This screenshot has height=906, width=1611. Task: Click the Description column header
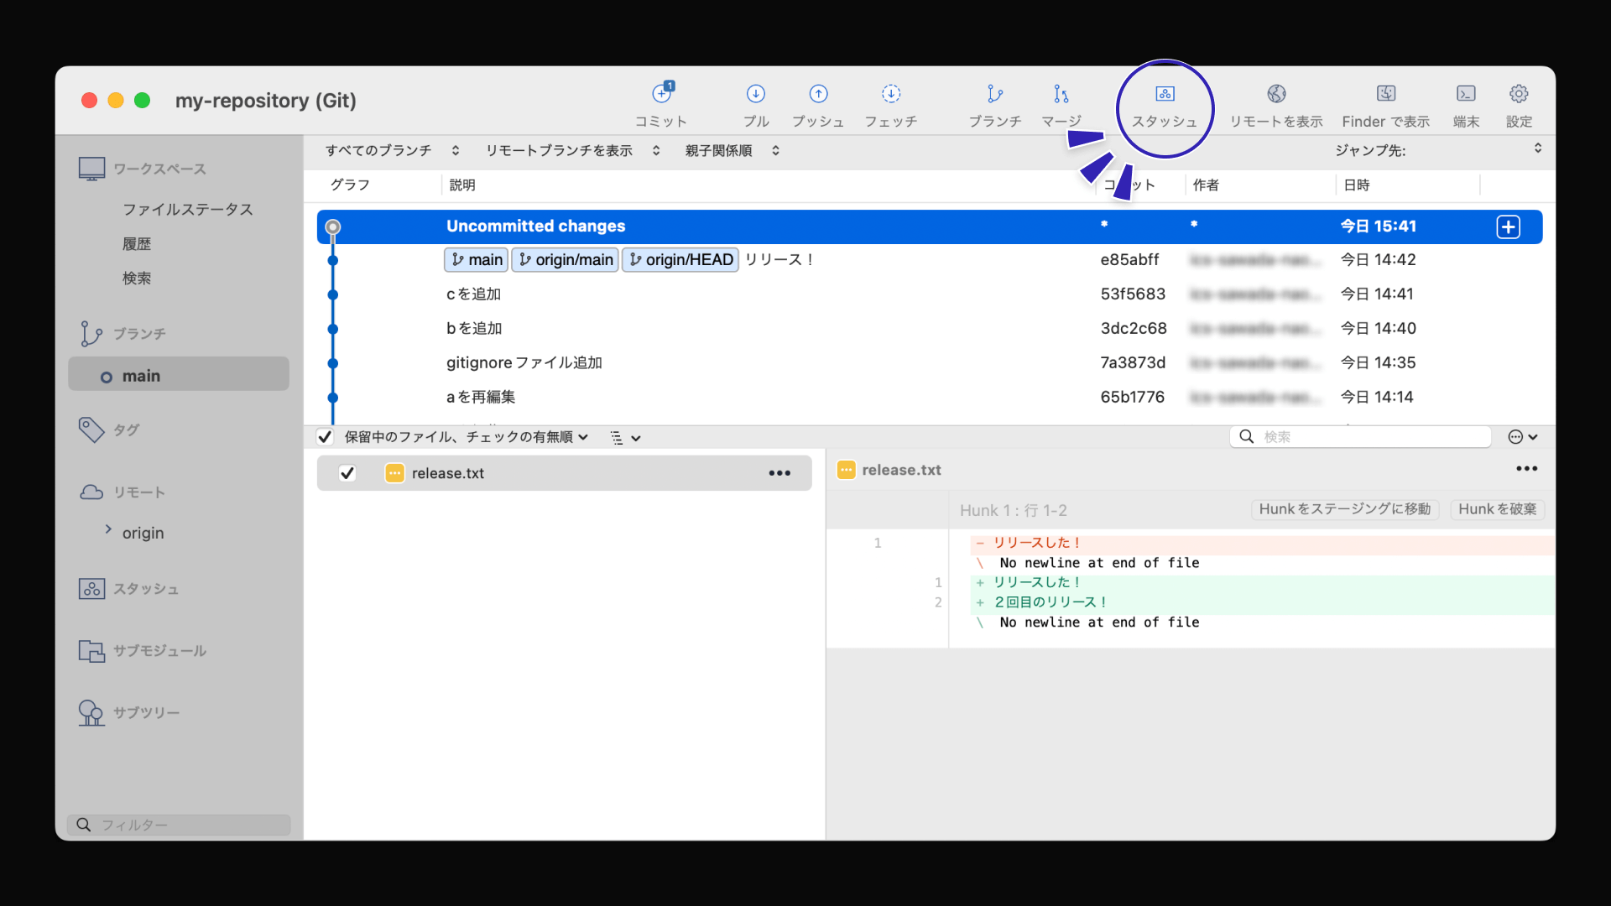pyautogui.click(x=462, y=185)
